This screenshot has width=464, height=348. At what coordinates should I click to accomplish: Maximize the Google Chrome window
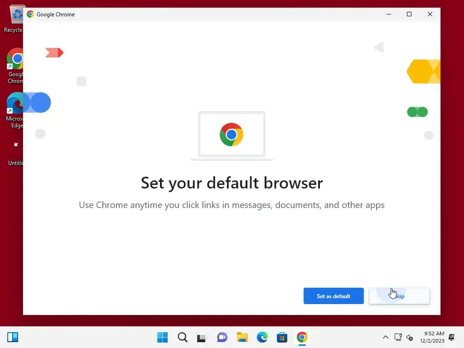pos(409,14)
